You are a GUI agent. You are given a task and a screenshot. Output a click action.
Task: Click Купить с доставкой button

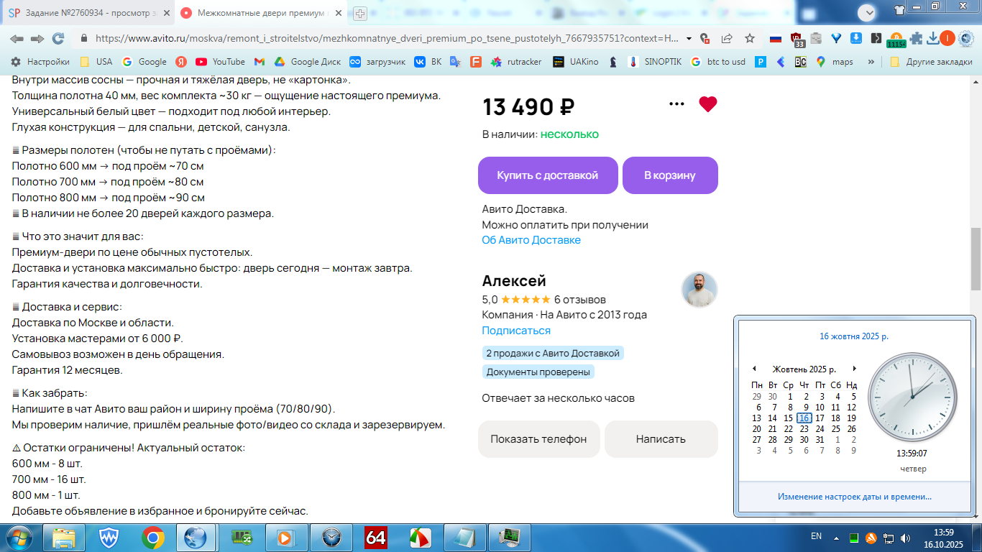tap(548, 175)
